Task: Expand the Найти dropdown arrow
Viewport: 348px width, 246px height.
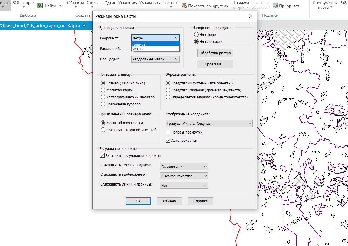Action: tap(60, 6)
